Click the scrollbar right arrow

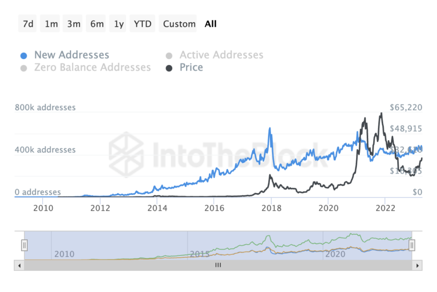[x=417, y=265]
